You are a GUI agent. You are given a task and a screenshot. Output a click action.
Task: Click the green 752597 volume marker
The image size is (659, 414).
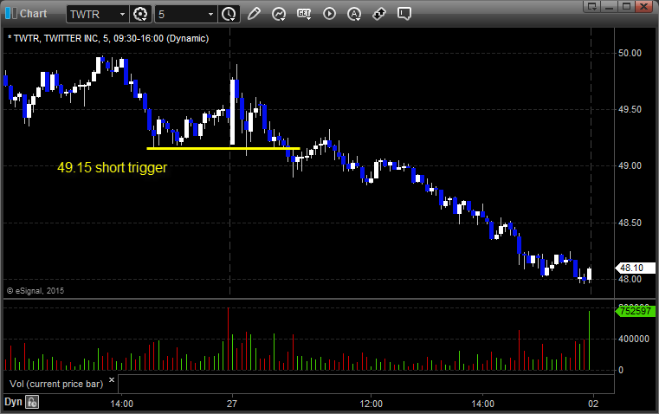[635, 311]
